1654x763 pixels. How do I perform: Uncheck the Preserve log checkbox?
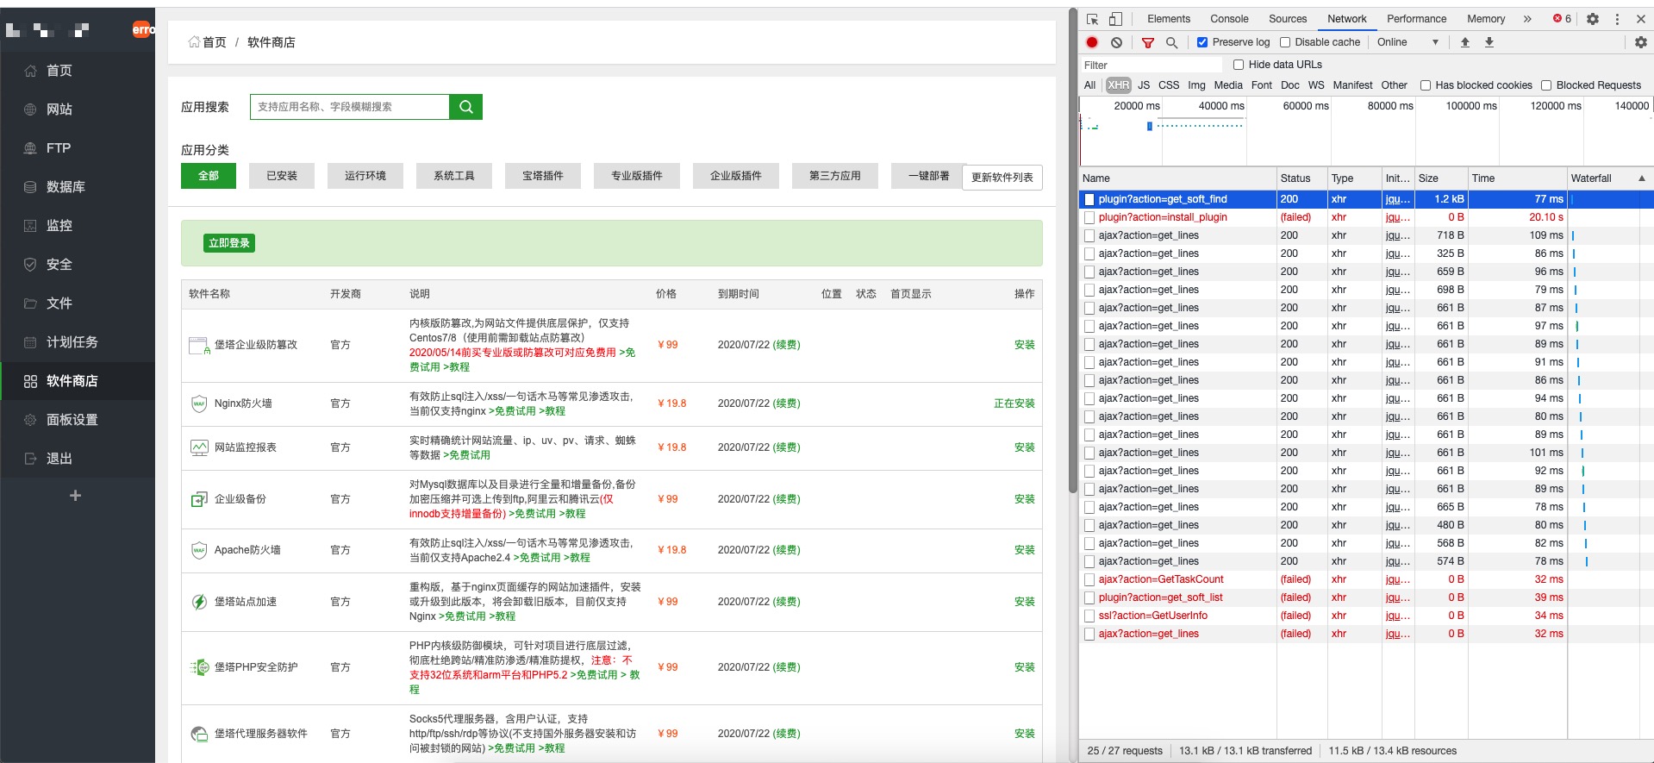(1202, 42)
